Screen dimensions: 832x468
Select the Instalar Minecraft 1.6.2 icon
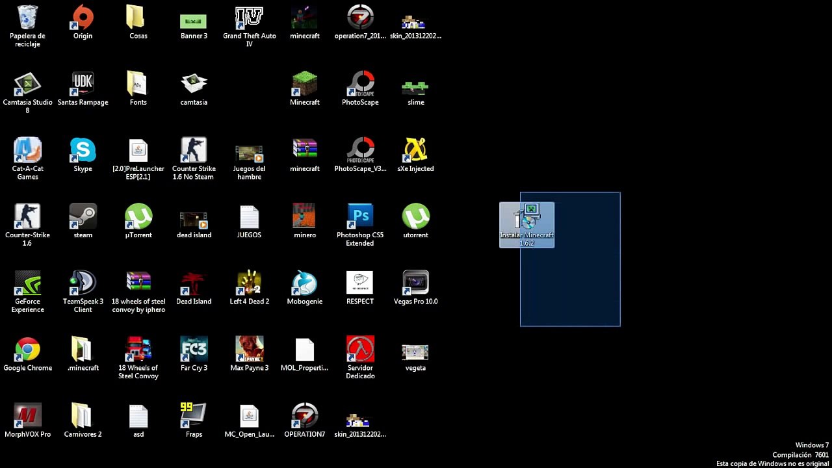[x=526, y=225]
